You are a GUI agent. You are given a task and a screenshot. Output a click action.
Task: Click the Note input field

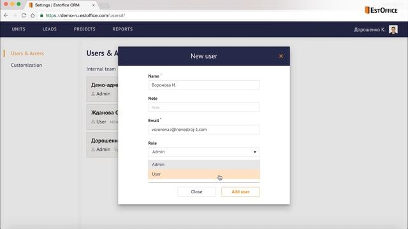(x=204, y=108)
